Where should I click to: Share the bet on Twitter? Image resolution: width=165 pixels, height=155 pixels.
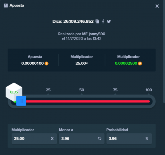(x=109, y=21)
